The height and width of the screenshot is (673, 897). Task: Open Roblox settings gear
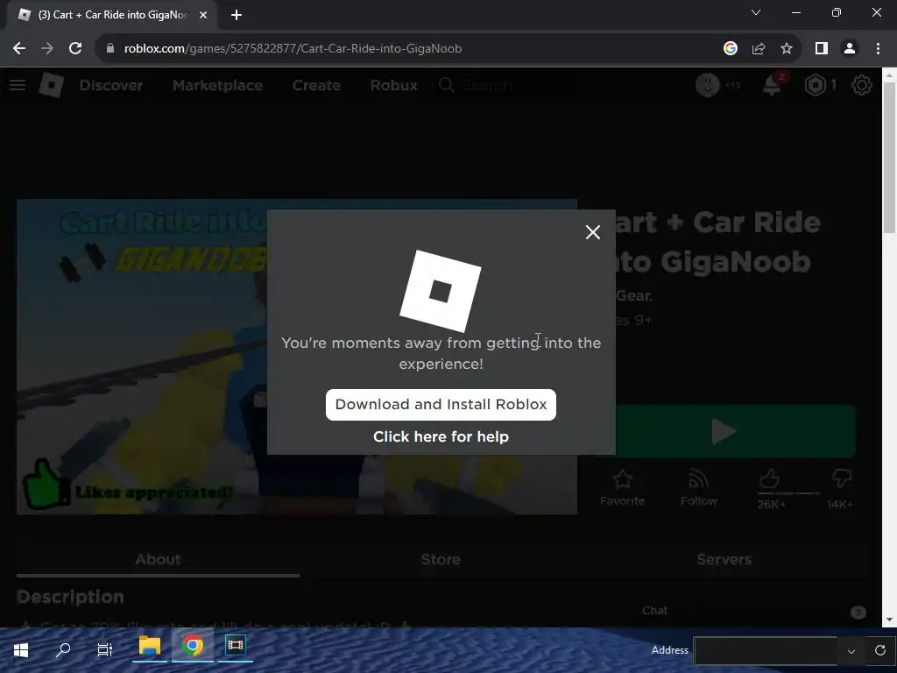862,85
